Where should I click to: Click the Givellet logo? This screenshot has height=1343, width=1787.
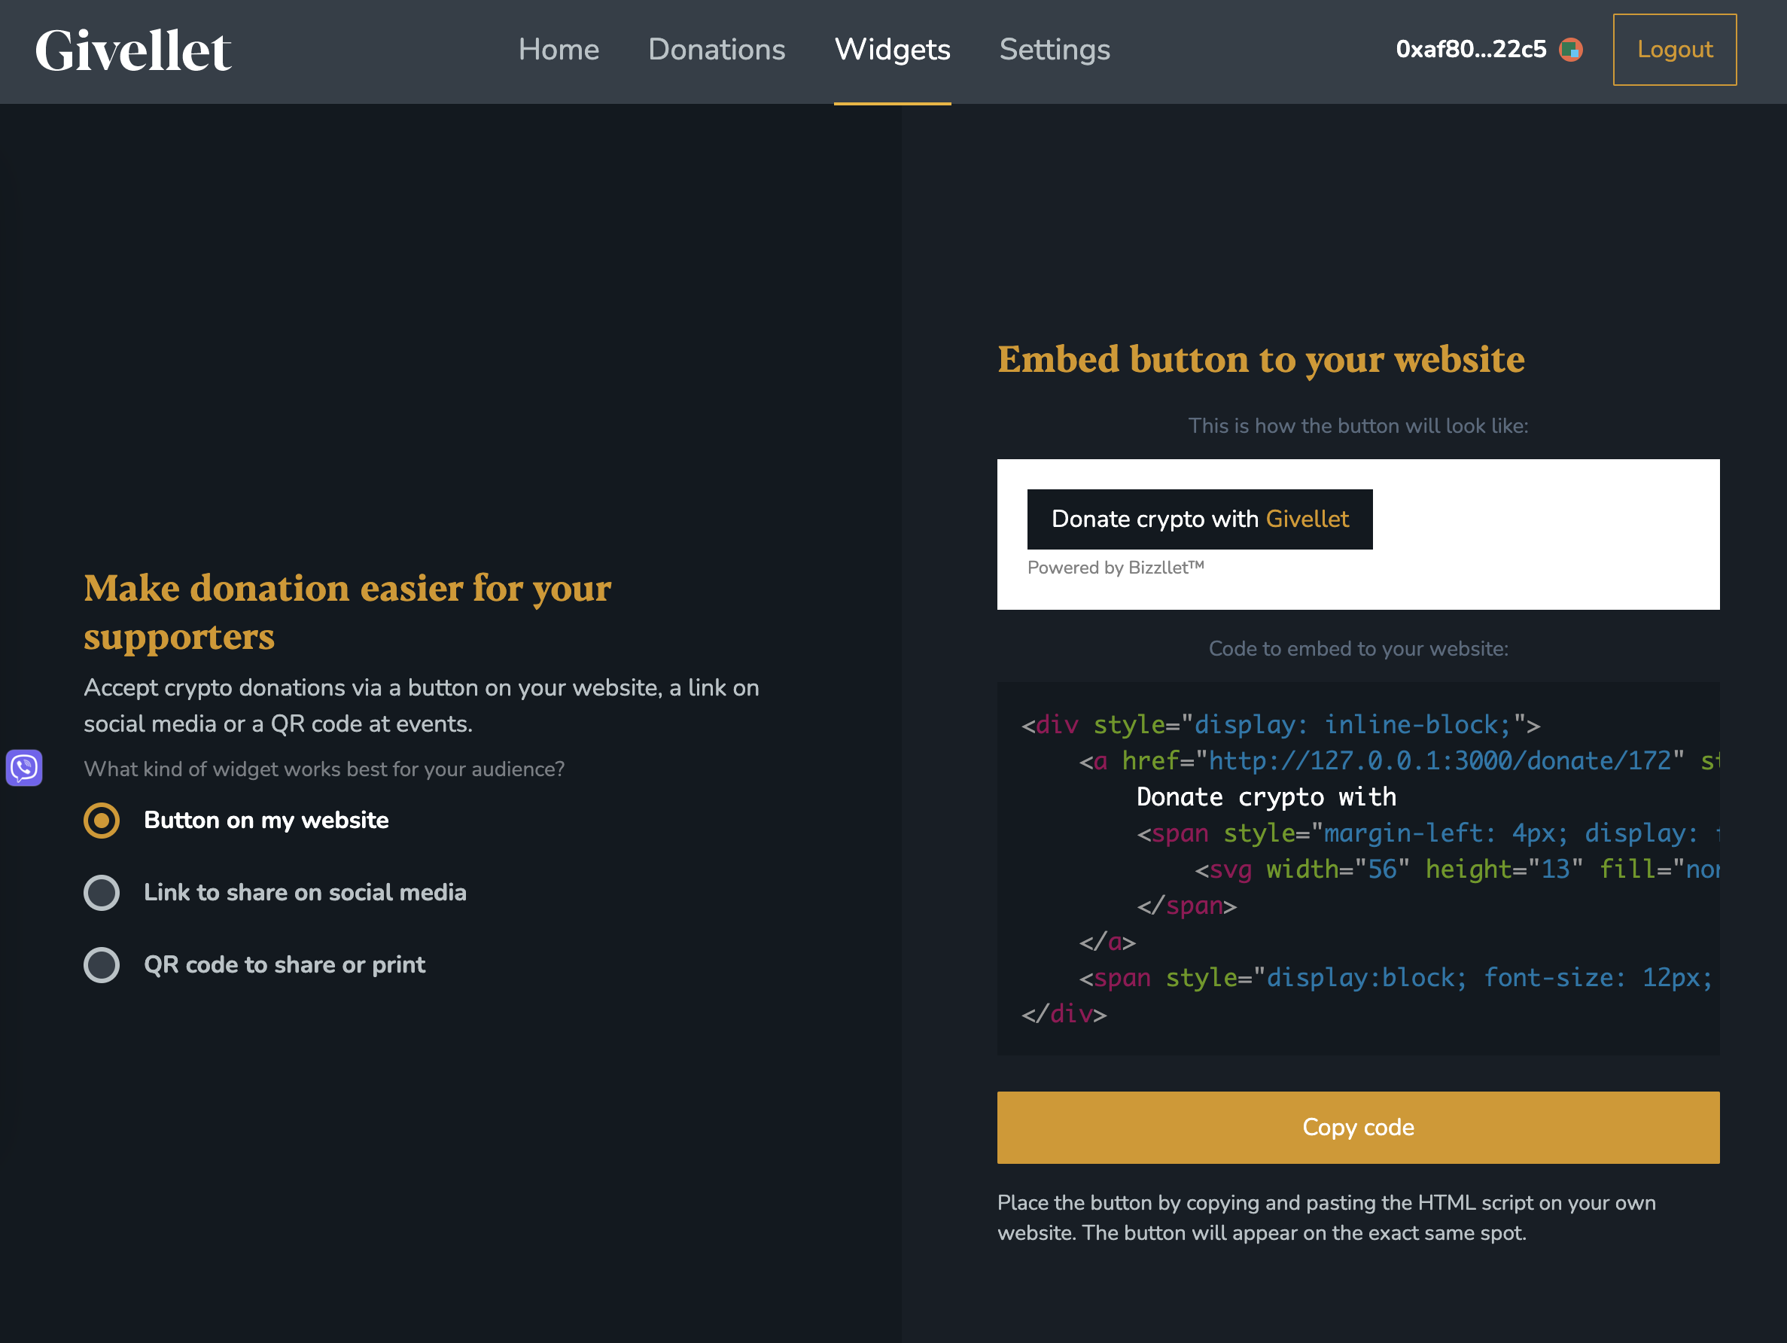coord(133,50)
